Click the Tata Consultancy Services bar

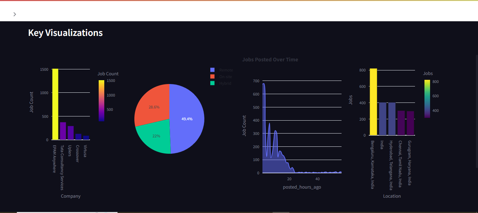coord(63,131)
